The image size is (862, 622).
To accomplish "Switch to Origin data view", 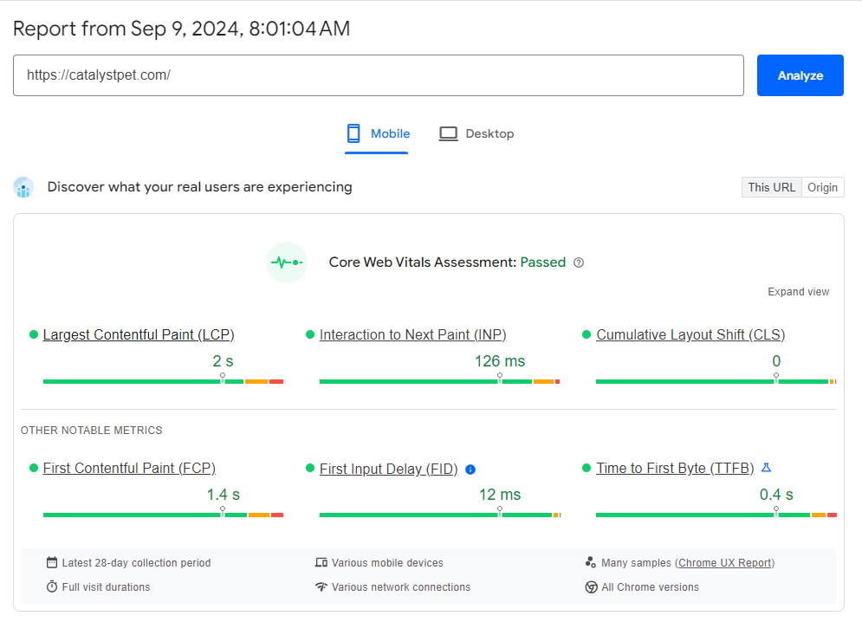I will (822, 187).
